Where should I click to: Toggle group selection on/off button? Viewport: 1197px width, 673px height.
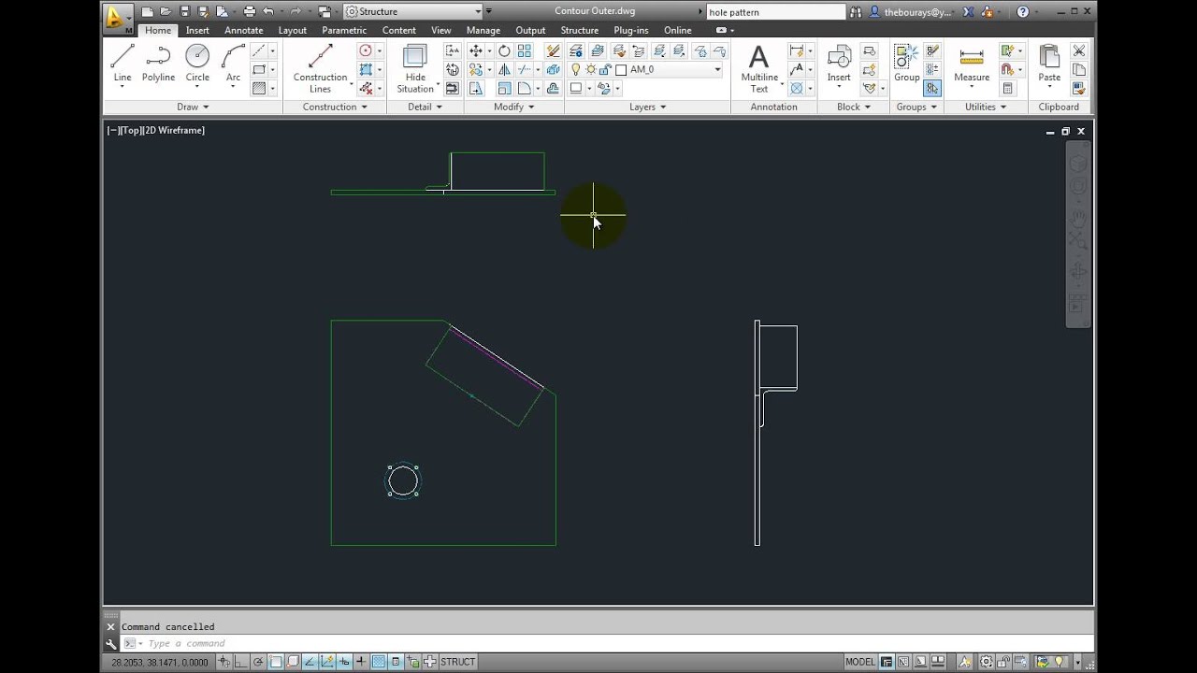click(x=932, y=89)
